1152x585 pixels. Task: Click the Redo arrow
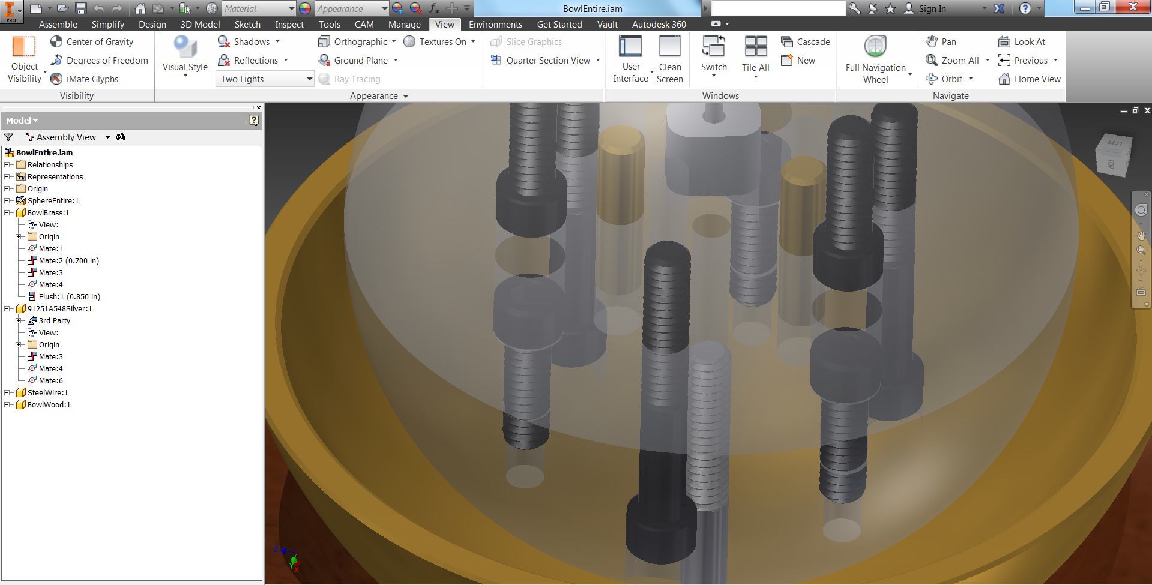tap(118, 8)
